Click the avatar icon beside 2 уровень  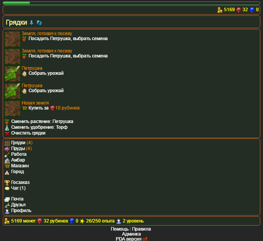point(119,221)
